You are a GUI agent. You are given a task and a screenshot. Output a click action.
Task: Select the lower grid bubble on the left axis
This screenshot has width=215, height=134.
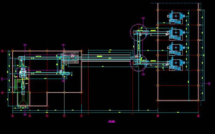2,92
